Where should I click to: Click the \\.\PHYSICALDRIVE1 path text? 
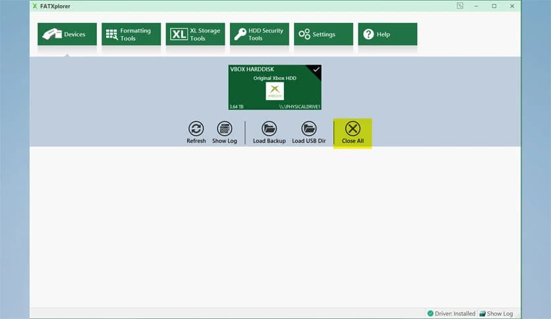click(300, 107)
